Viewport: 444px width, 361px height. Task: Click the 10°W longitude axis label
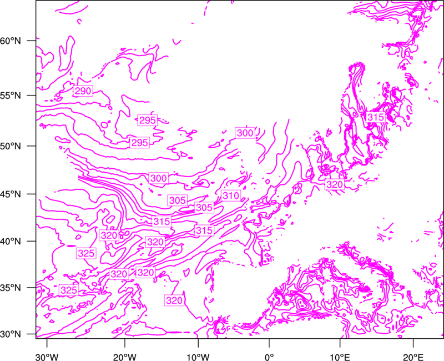point(198,357)
